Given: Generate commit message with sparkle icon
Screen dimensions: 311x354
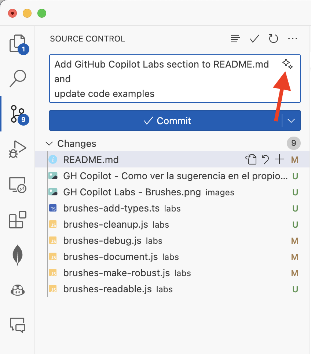Looking at the screenshot, I should (288, 64).
